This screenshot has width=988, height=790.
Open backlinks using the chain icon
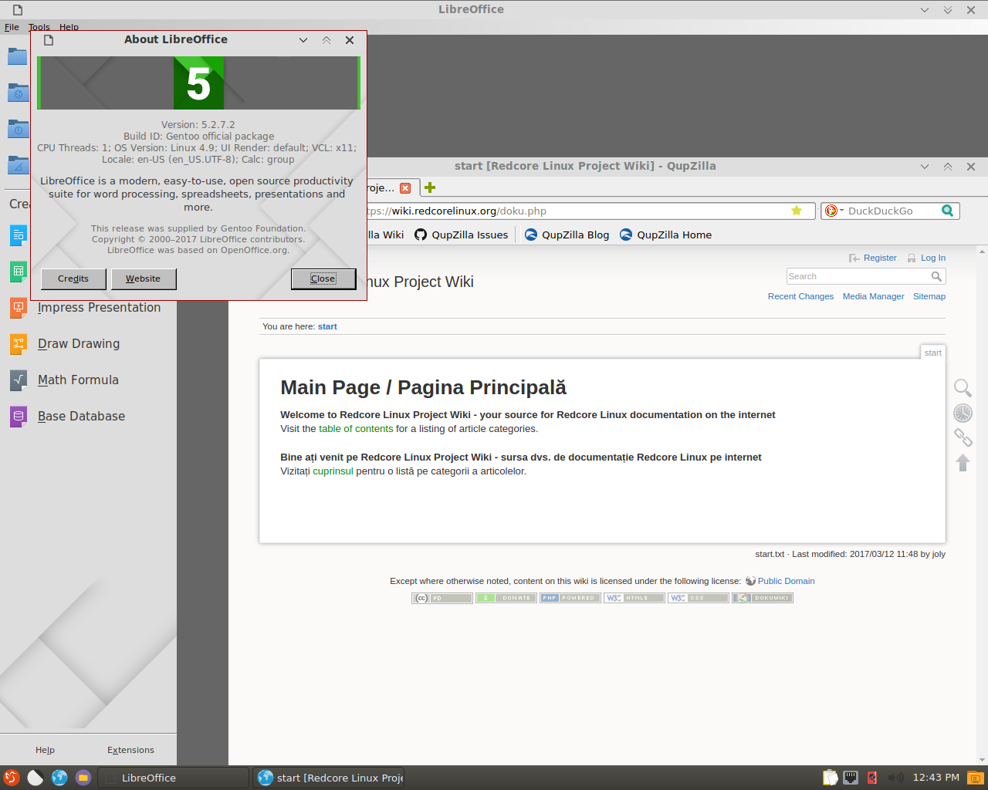point(963,437)
